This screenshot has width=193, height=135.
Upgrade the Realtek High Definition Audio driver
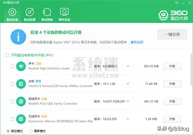172,66
